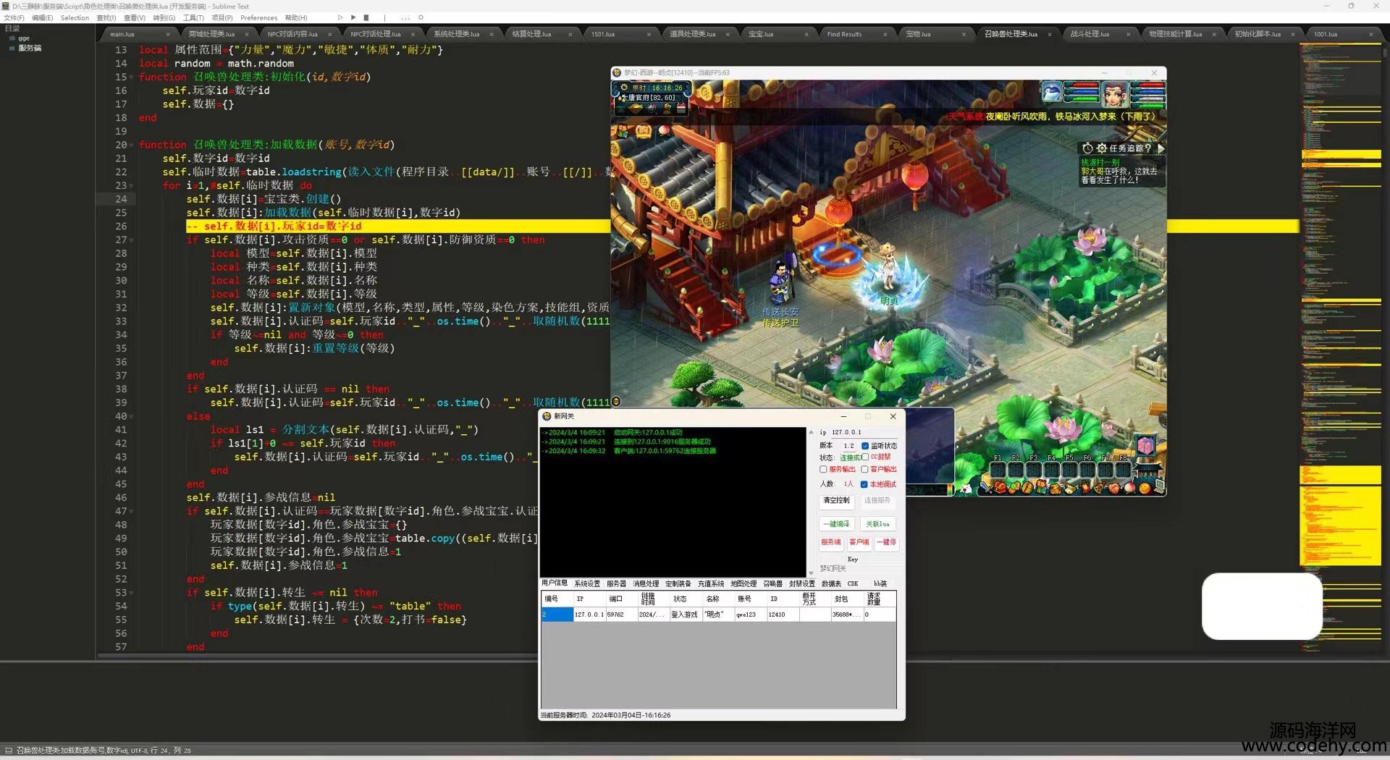Fold function at line 20 in editor
Viewport: 1390px width, 760px height.
(x=132, y=145)
